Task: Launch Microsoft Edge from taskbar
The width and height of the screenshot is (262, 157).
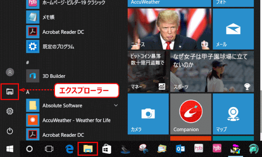Action: 70,149
